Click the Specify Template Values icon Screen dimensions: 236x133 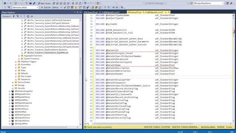coord(122,7)
